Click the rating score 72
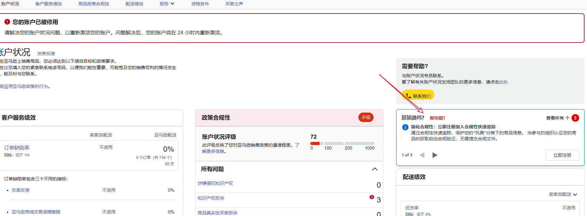 pos(314,137)
